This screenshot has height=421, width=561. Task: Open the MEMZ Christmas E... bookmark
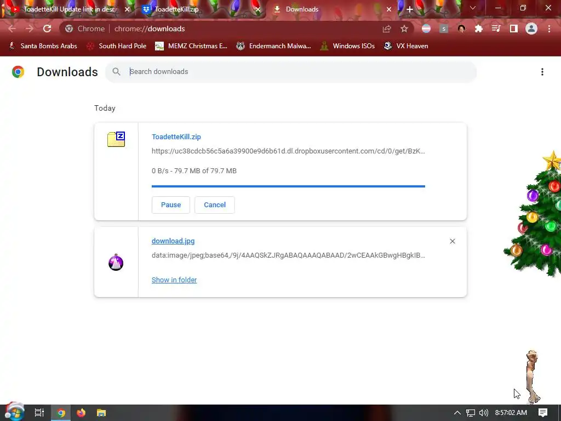191,46
